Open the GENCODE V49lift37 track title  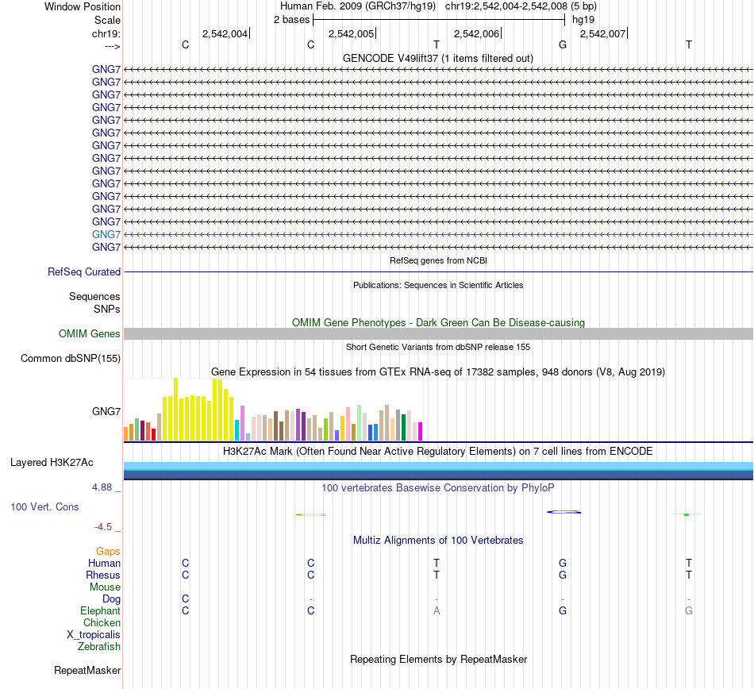(438, 58)
